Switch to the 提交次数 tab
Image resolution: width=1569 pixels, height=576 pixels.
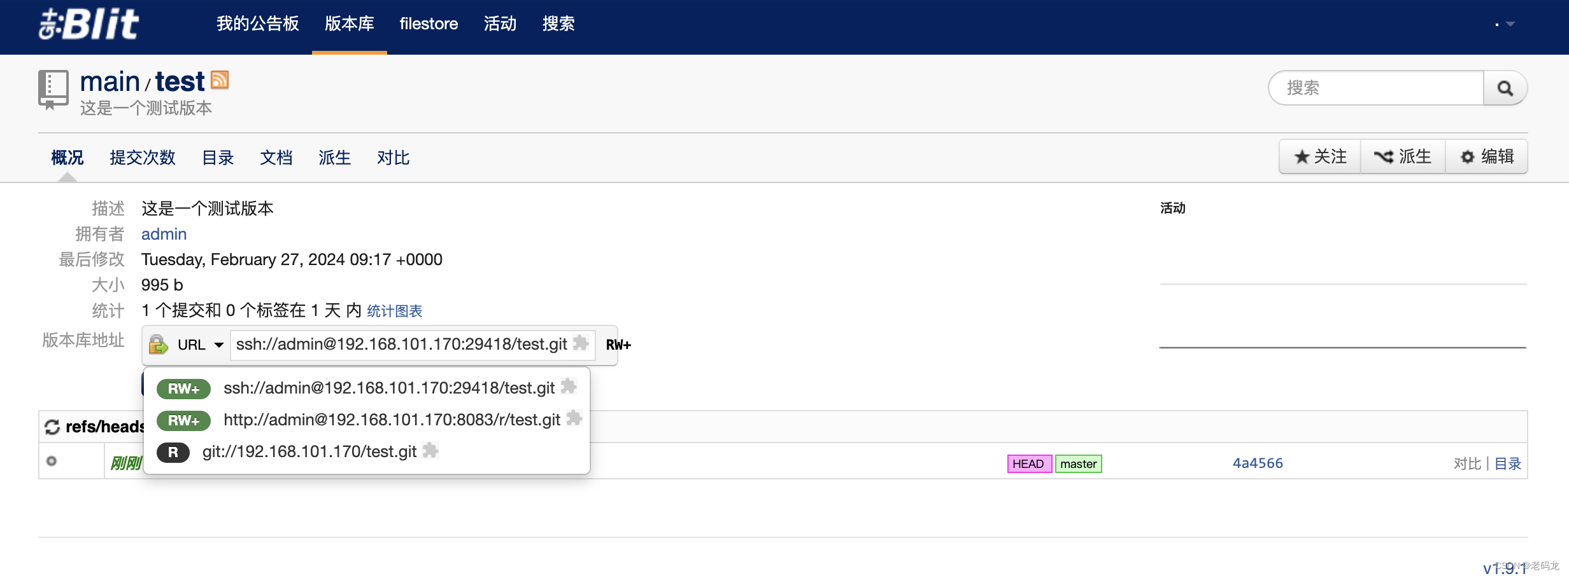(143, 158)
